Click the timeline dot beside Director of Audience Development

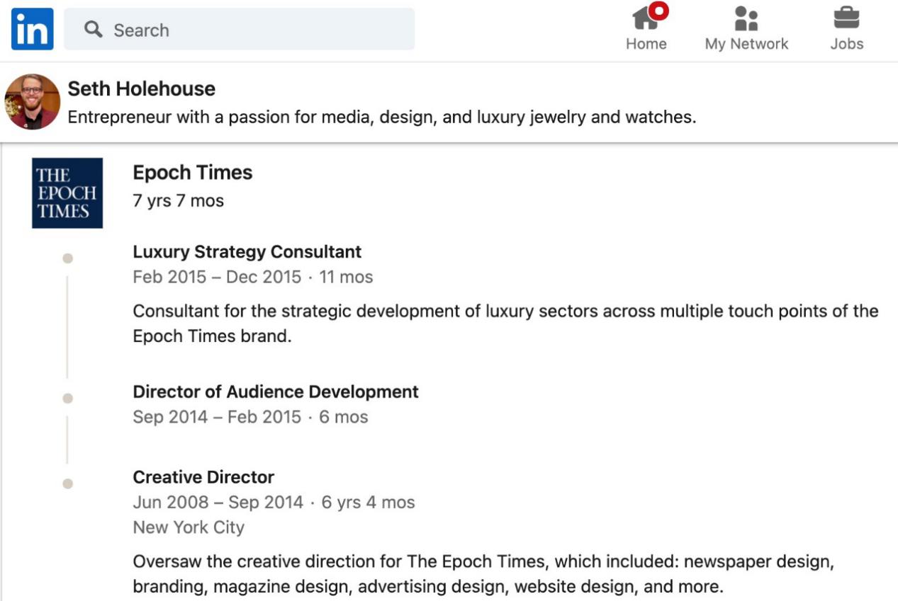[x=67, y=399]
